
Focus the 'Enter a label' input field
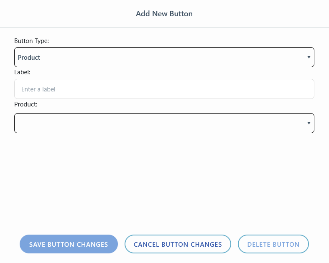[x=164, y=89]
